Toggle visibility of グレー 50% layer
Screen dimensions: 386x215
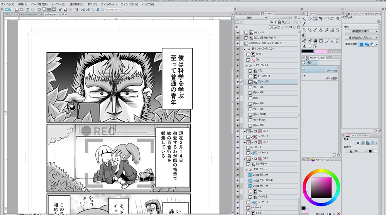238,87
